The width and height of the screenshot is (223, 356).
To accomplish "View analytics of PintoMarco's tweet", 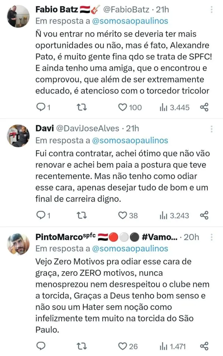I will tap(164, 346).
